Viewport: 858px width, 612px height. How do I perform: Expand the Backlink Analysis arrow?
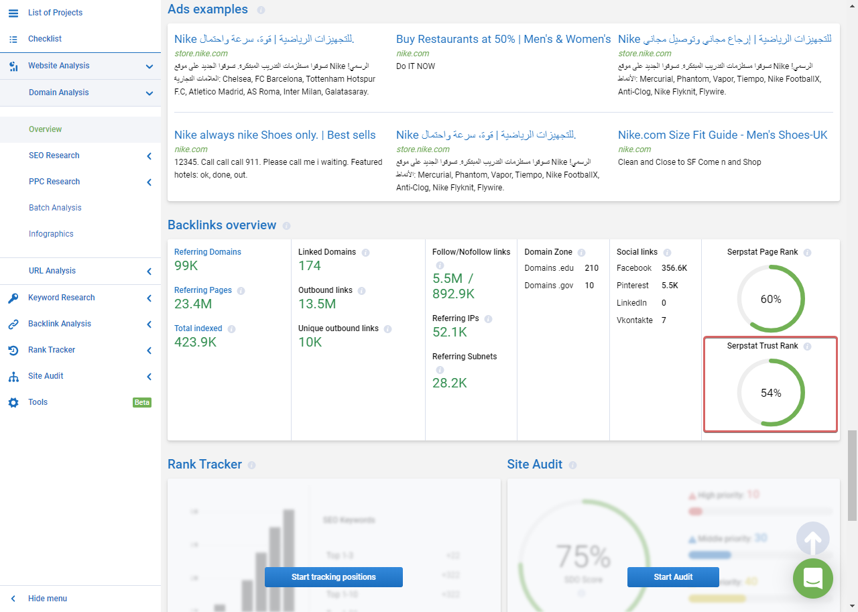(x=149, y=324)
